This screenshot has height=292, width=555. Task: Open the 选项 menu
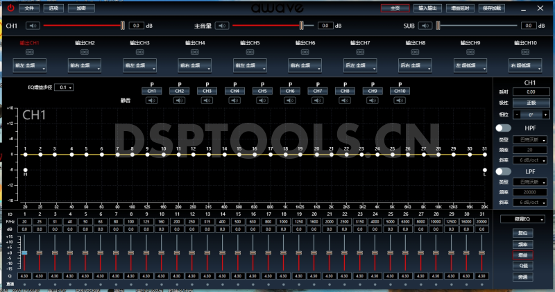tap(53, 8)
